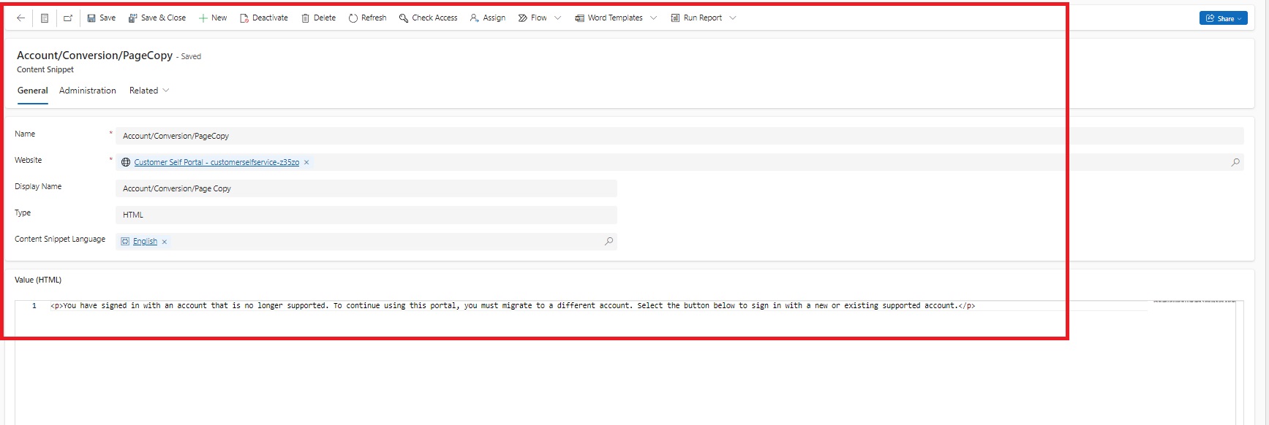Click Check Access button
1269x425 pixels.
(x=428, y=18)
